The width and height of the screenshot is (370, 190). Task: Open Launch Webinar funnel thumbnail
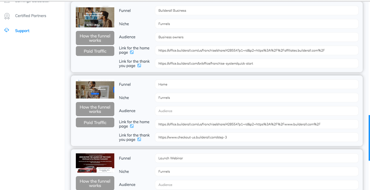click(x=95, y=163)
